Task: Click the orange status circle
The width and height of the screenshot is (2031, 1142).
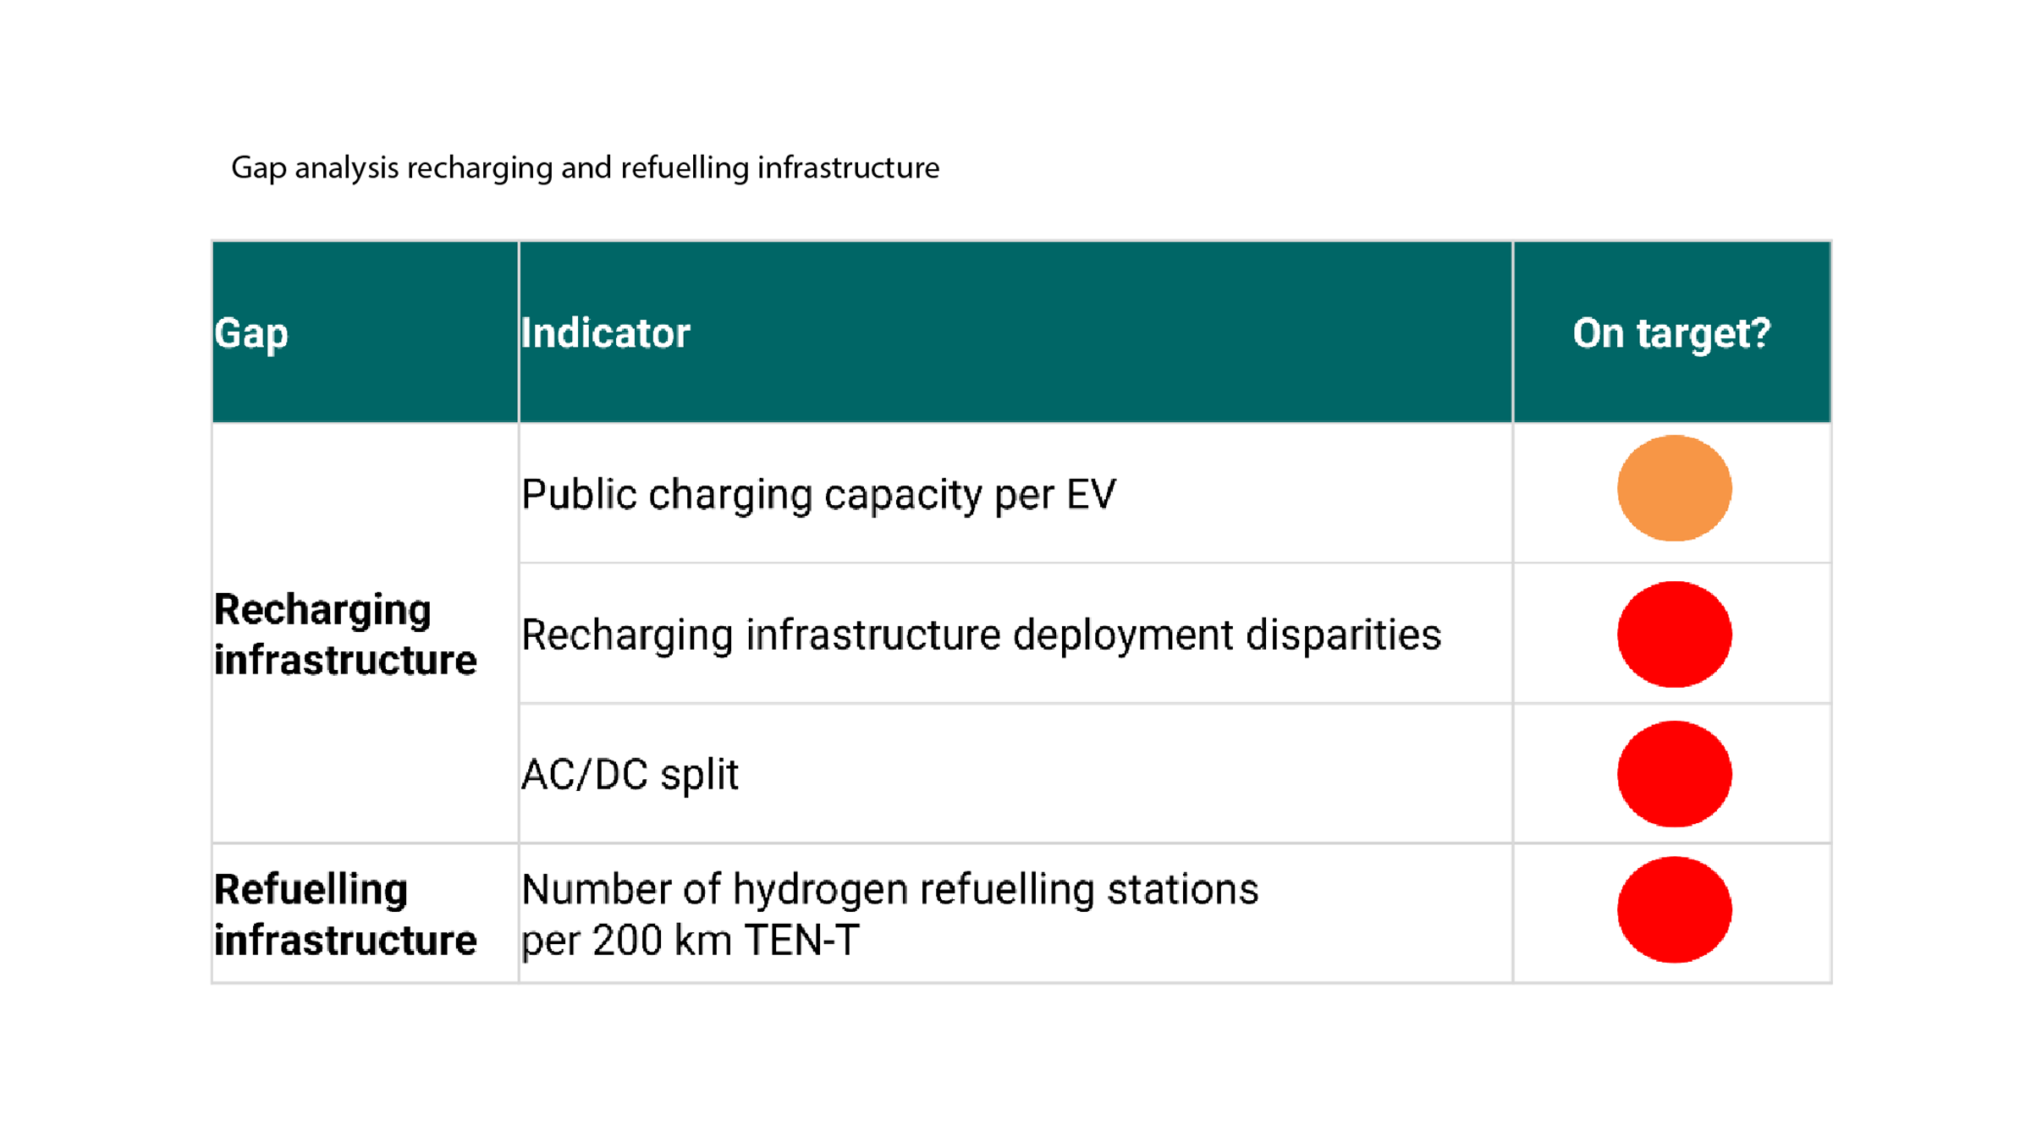Action: pos(1674,488)
